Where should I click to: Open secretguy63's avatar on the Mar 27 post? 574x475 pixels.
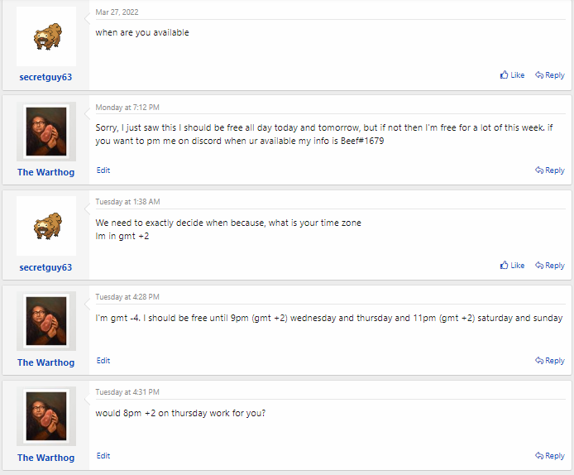pyautogui.click(x=46, y=36)
